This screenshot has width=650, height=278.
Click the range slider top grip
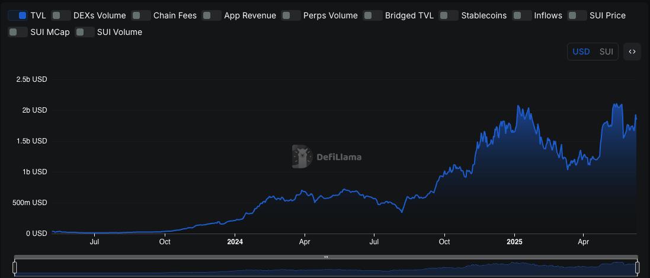[326, 257]
